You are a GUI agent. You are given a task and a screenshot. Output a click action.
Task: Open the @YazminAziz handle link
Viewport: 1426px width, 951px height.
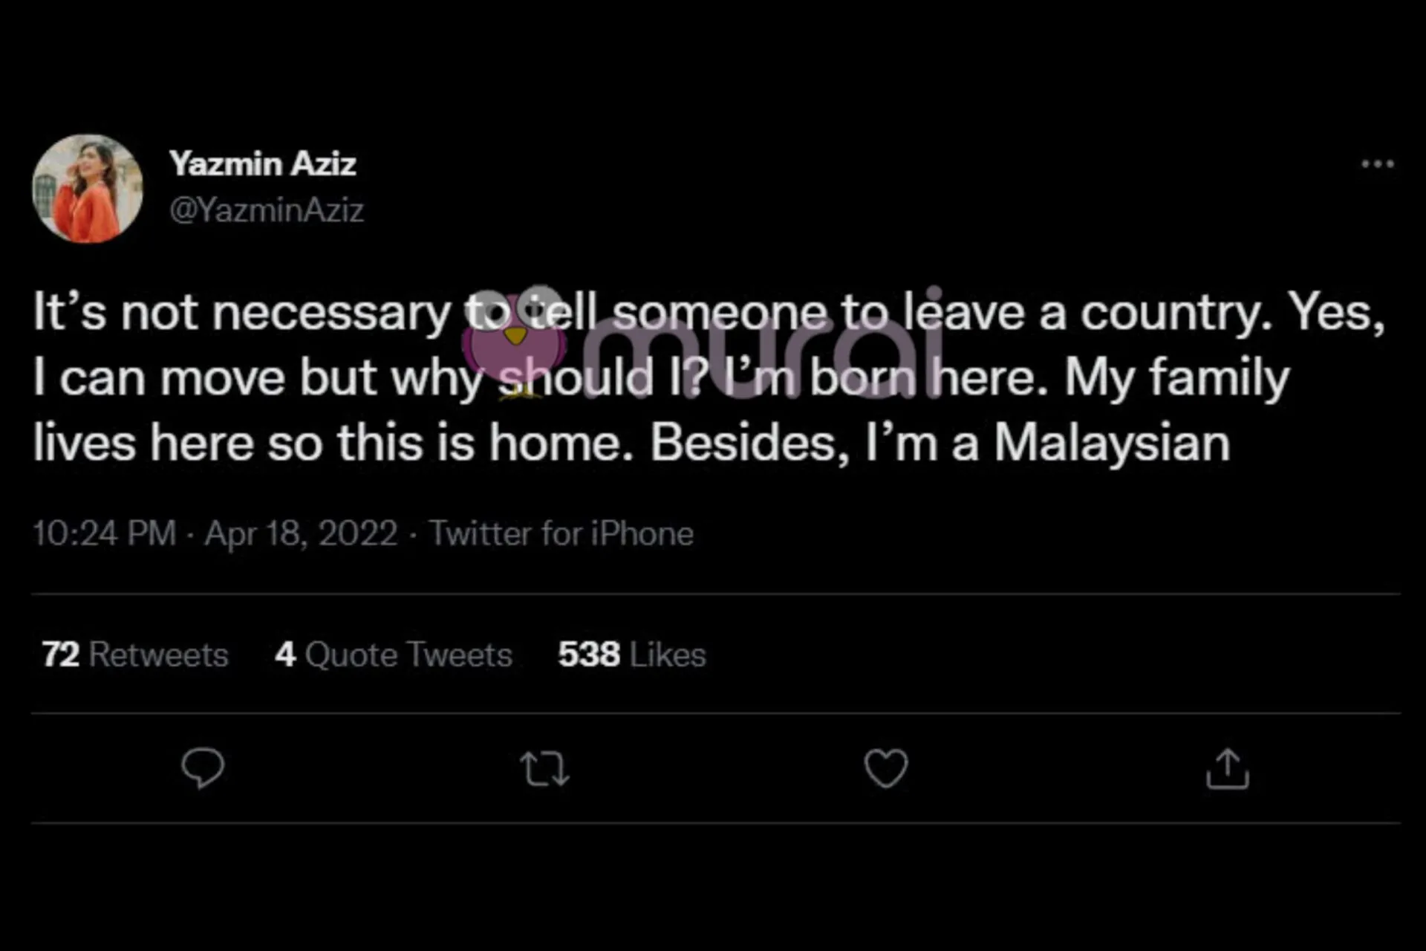(x=267, y=210)
